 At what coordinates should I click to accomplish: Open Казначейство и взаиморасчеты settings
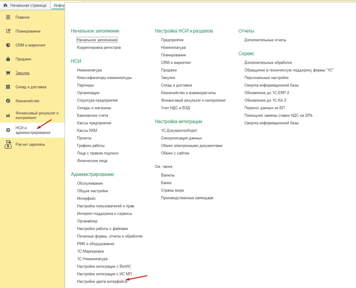coord(188,93)
